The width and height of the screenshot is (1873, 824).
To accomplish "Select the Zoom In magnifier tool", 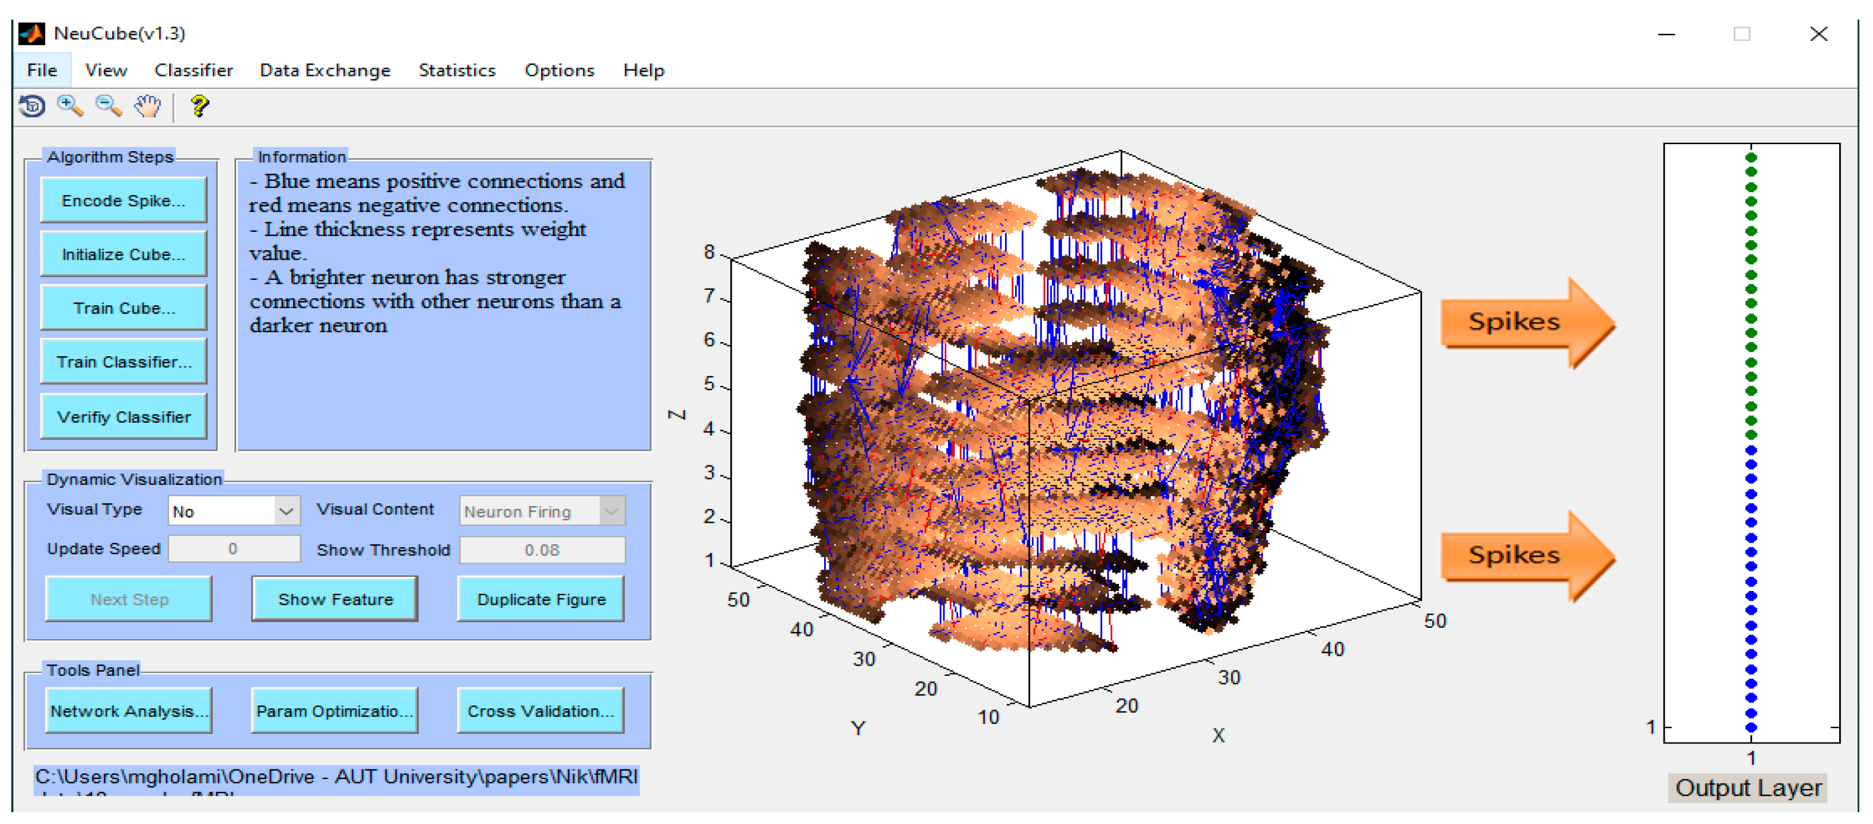I will pos(70,107).
